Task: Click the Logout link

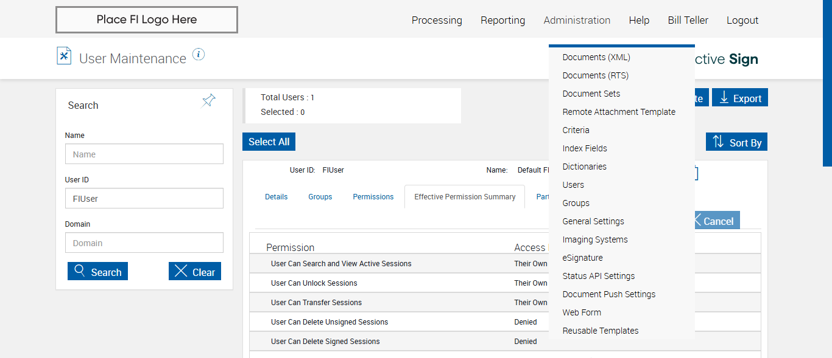Action: coord(742,20)
